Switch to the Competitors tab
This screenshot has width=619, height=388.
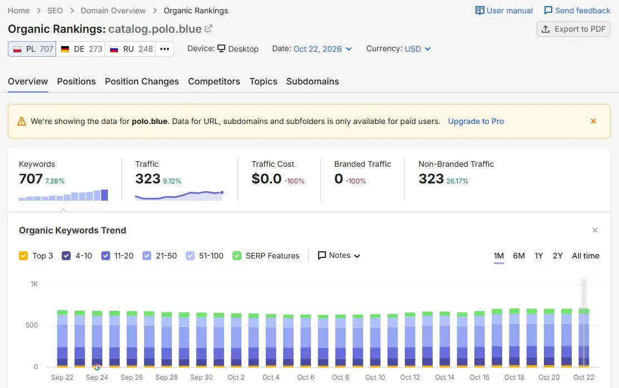click(x=214, y=81)
